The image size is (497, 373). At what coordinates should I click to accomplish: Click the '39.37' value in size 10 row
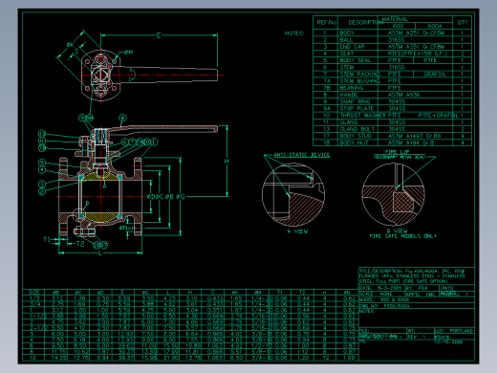(126, 358)
